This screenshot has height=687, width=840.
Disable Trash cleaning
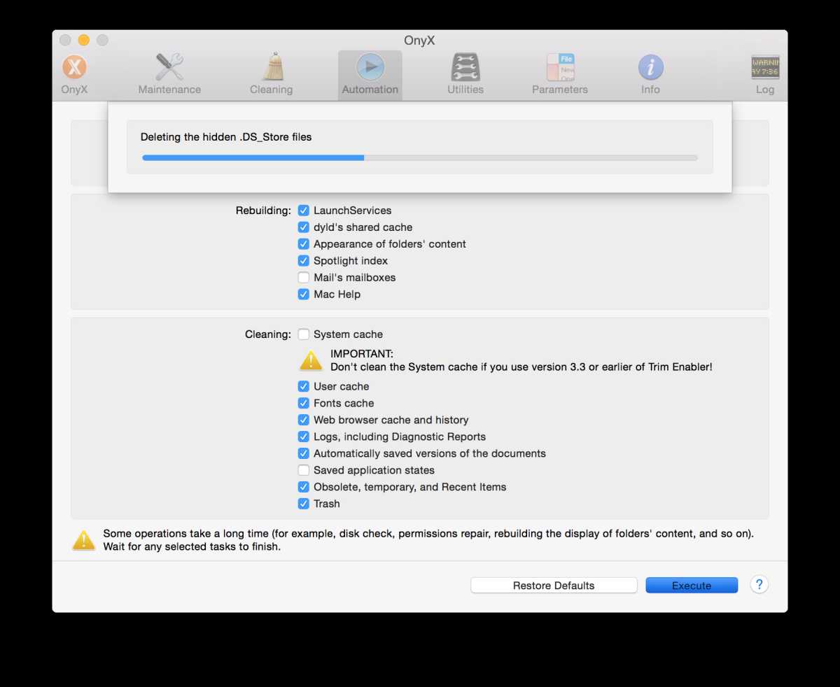tap(303, 503)
